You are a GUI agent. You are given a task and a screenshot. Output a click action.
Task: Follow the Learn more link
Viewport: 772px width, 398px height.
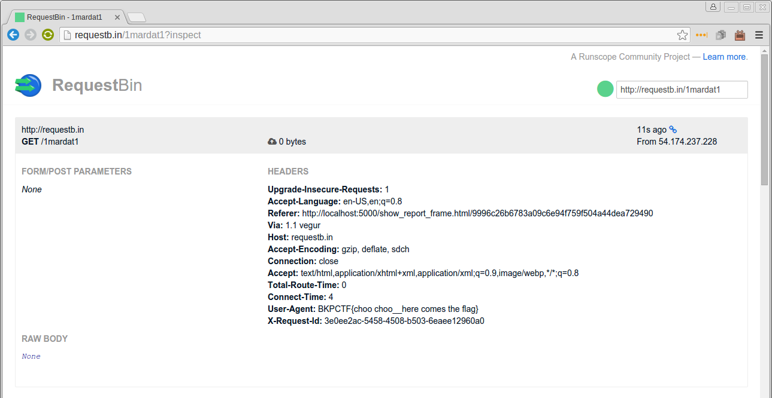pyautogui.click(x=725, y=57)
